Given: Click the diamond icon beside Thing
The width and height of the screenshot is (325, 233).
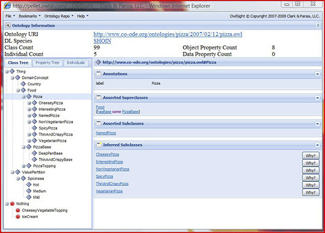Looking at the screenshot, I should (x=12, y=71).
